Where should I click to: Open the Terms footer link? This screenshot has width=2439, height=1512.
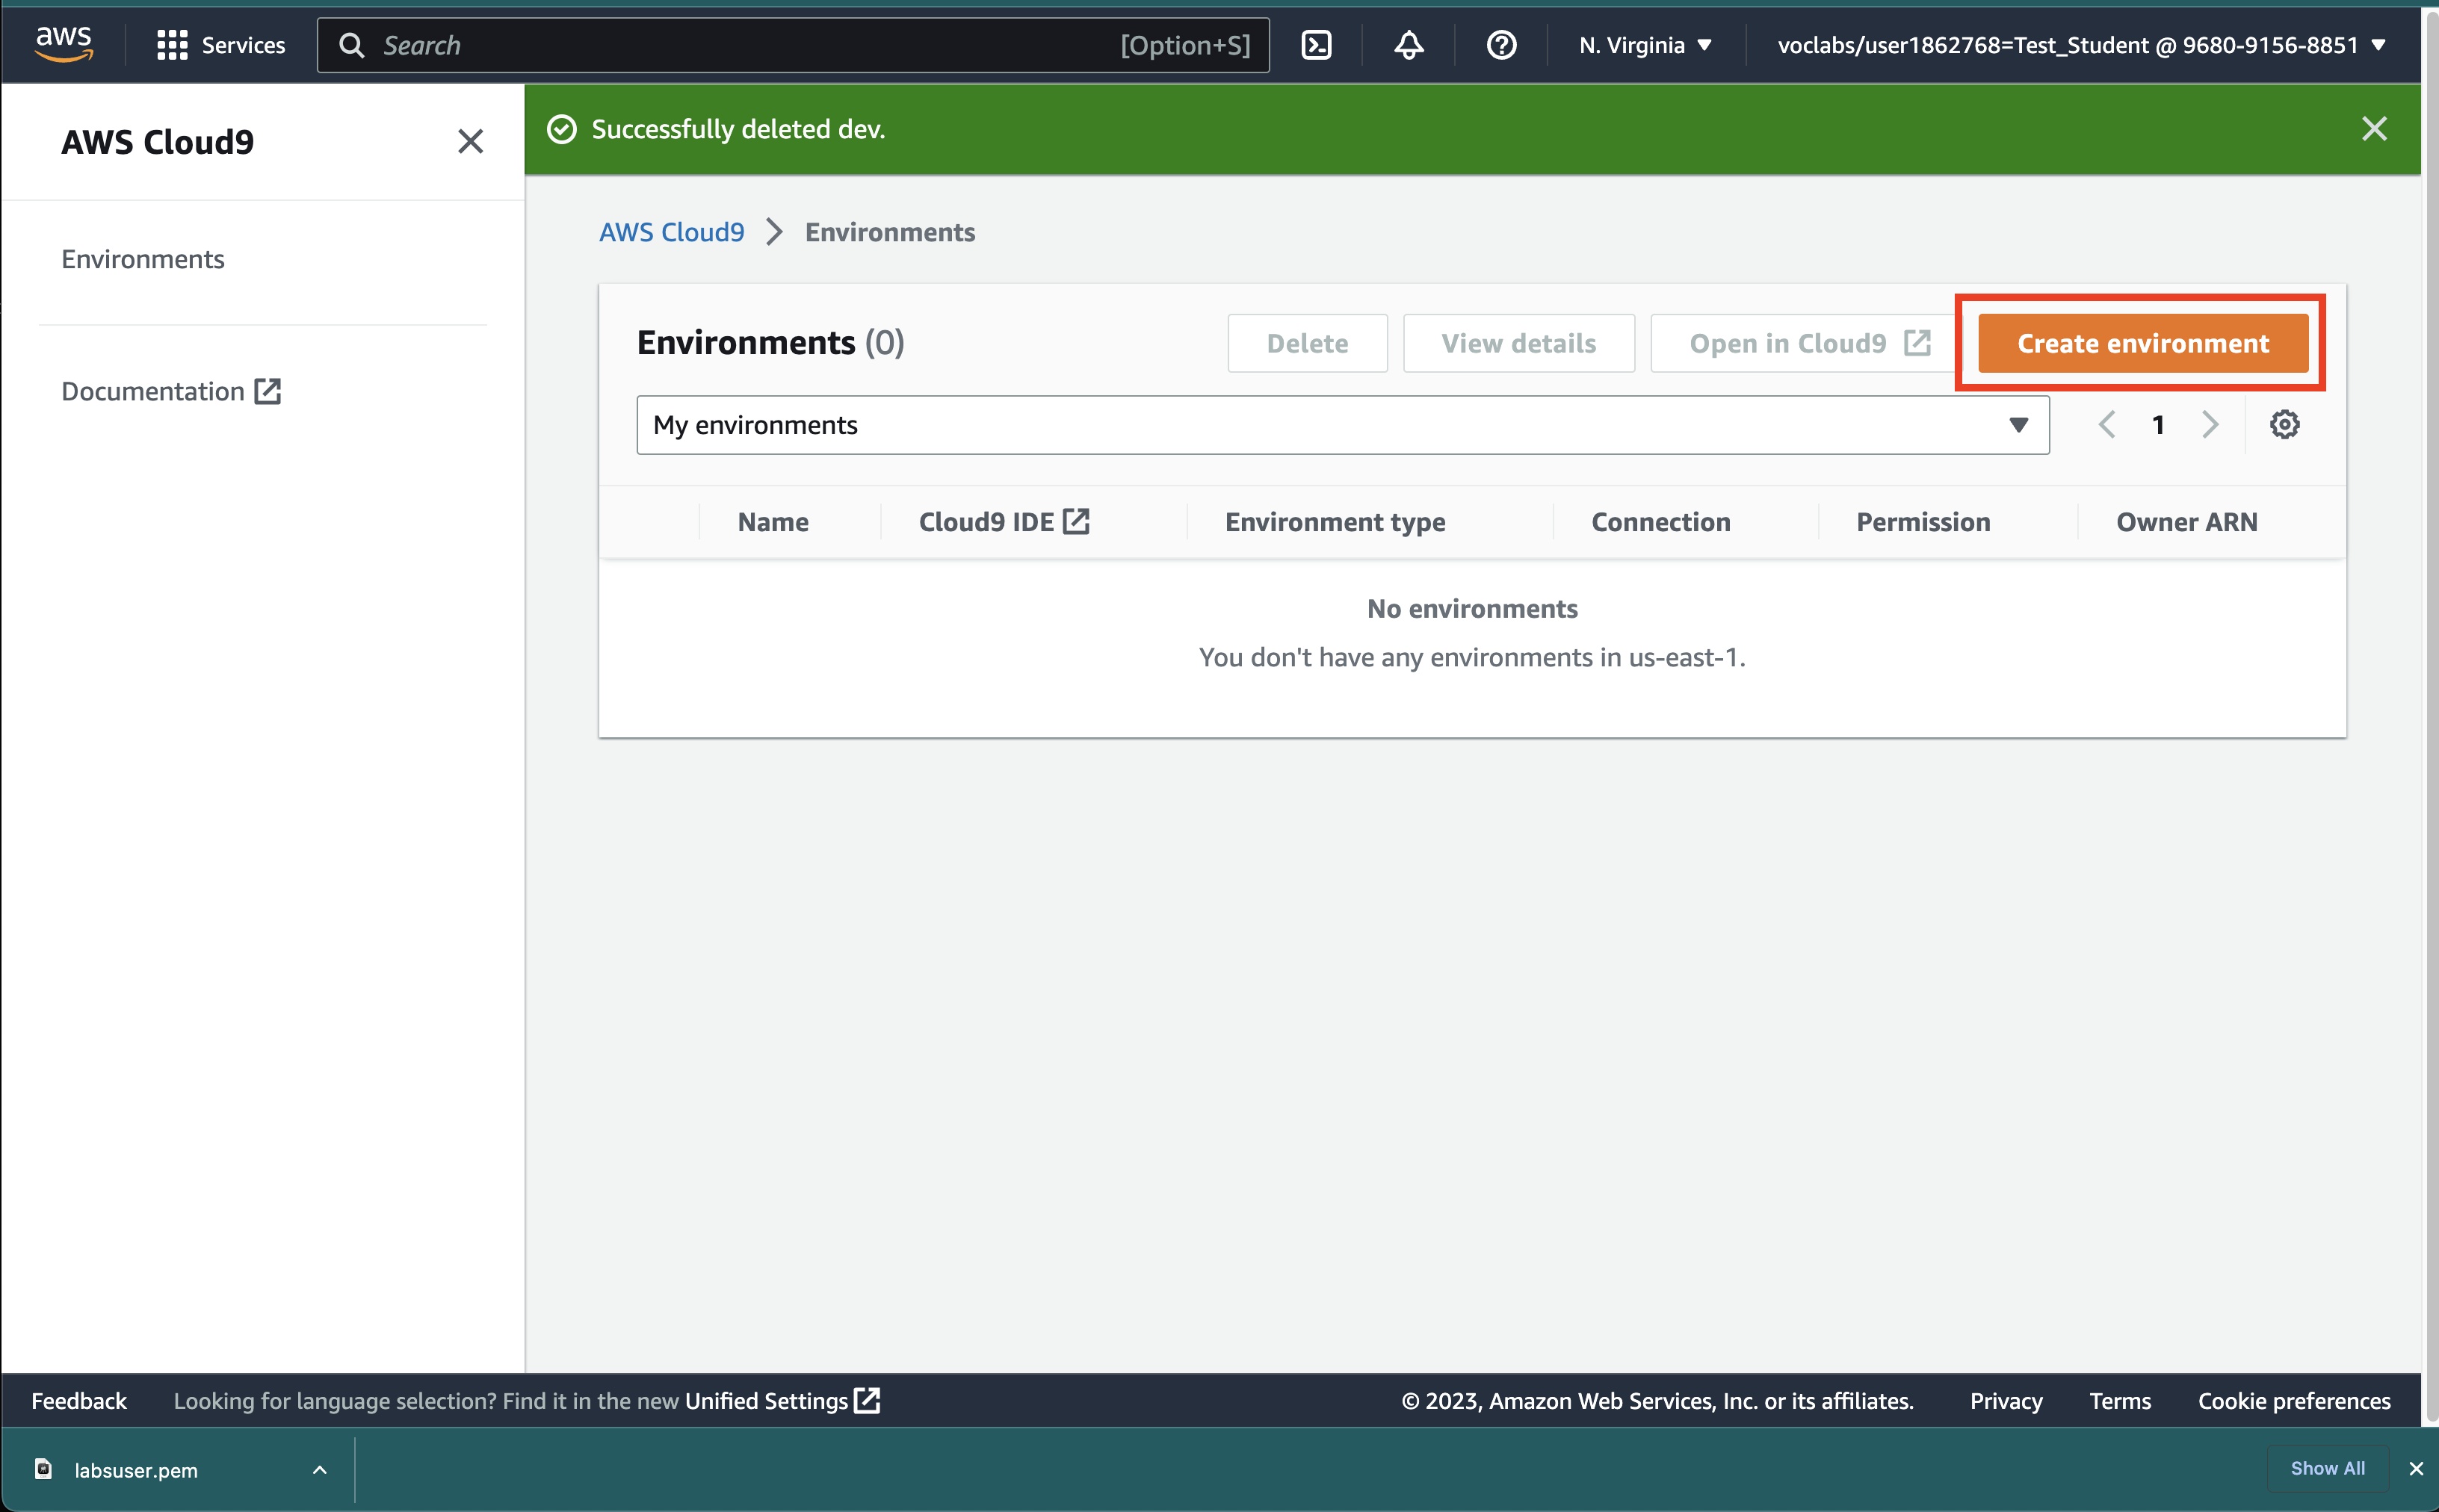tap(2120, 1400)
